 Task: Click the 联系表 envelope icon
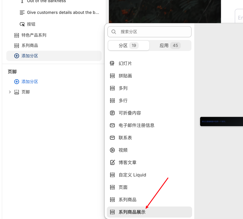coord(112,138)
